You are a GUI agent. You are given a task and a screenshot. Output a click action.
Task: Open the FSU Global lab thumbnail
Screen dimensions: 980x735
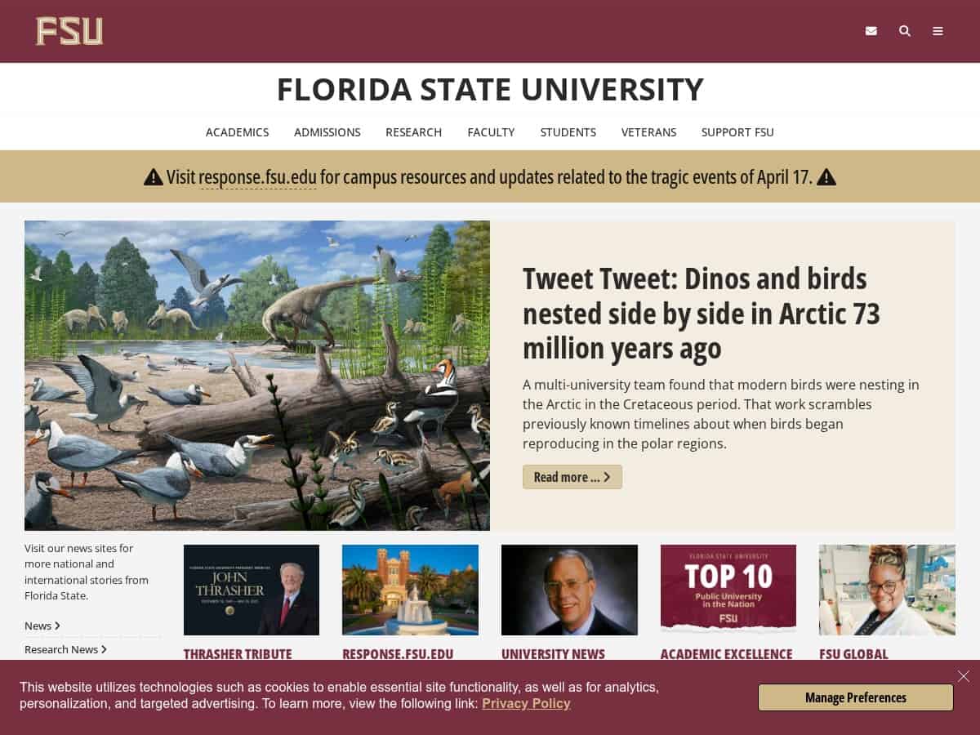(x=887, y=590)
